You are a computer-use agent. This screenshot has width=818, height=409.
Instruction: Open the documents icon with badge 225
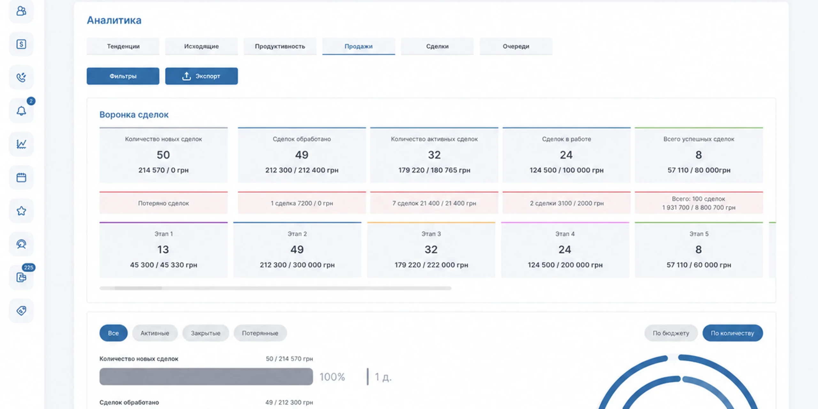point(21,277)
